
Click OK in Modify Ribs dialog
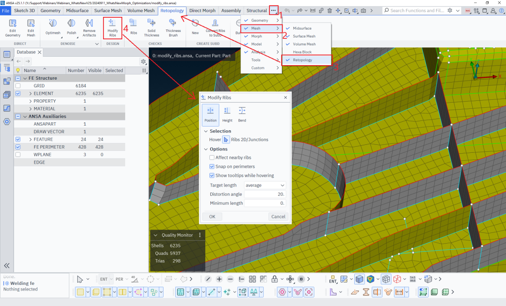click(212, 216)
